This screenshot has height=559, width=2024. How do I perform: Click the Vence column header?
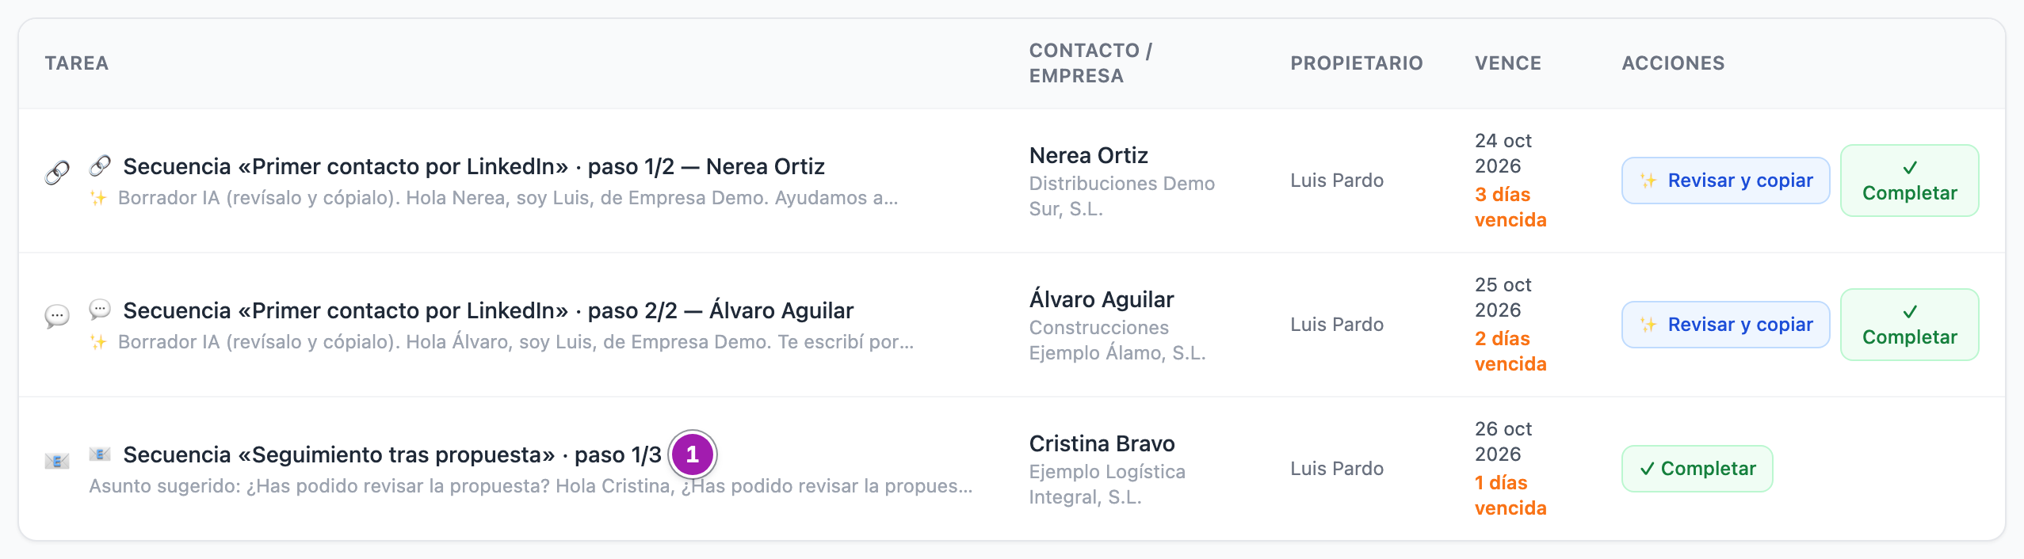point(1507,63)
